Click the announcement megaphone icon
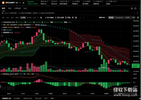 coord(3,13)
